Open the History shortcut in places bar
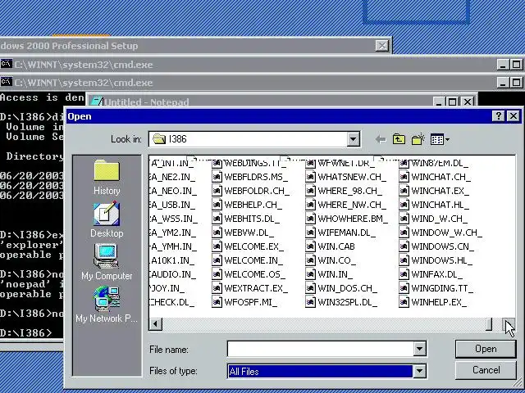Screen dimensions: 525x393 [x=107, y=177]
